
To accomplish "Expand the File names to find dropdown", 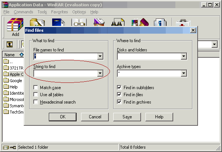I will (x=100, y=56).
